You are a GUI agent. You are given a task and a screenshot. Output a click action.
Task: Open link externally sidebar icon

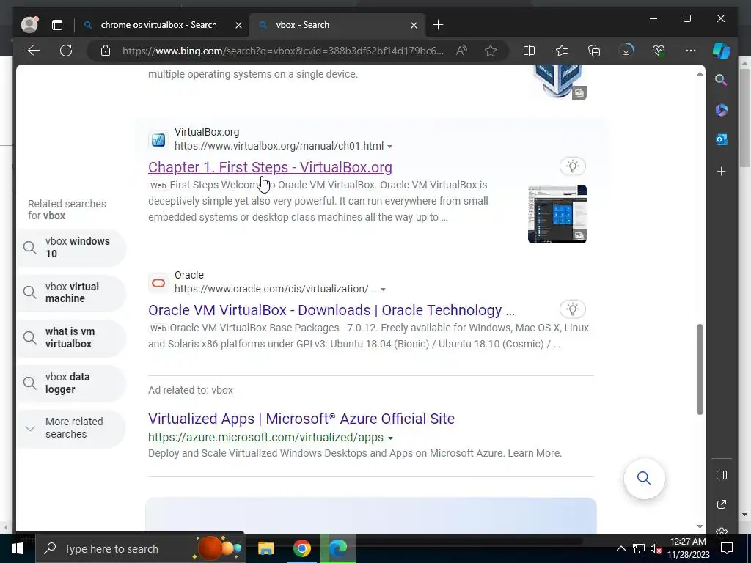(x=722, y=504)
